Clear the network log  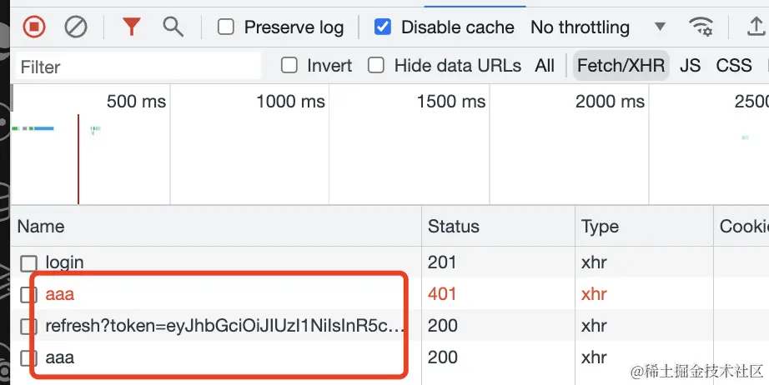(76, 27)
